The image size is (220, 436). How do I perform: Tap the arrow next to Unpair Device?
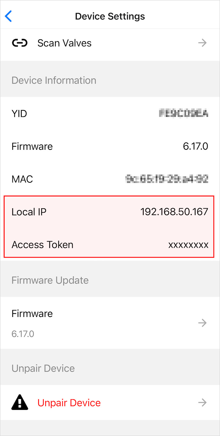point(202,402)
